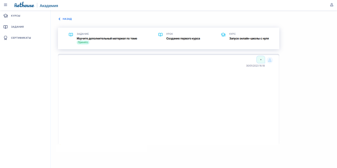Open Задания in the sidebar
The height and width of the screenshot is (168, 337).
(x=17, y=27)
